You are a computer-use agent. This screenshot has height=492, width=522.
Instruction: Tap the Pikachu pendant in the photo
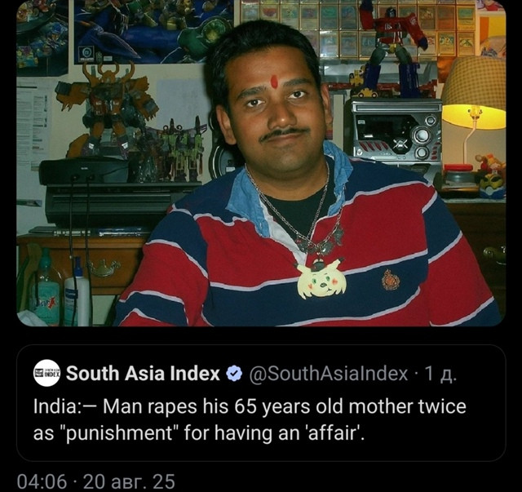[x=321, y=279]
